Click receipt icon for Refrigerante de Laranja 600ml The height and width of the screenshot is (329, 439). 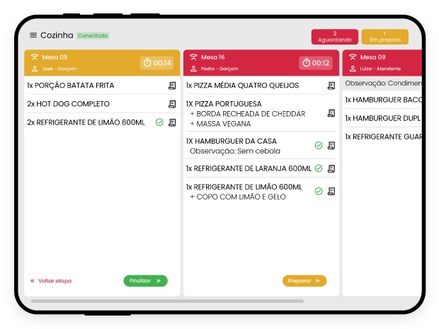(x=331, y=168)
